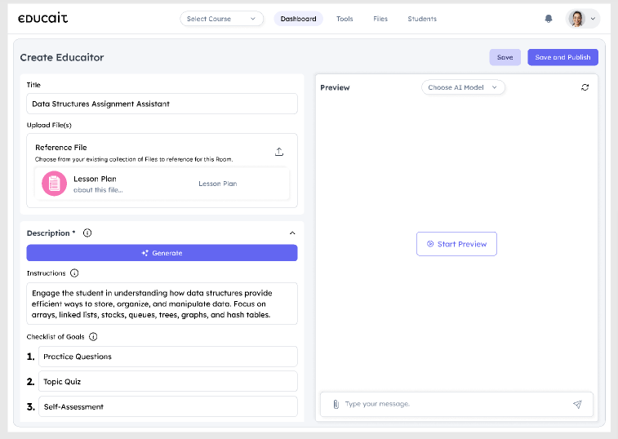
Task: Click the paperclip attachment icon
Action: point(336,404)
